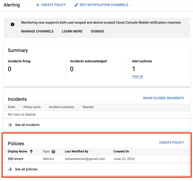Click the arrow icon beside See all incidents
The image size is (193, 181).
tap(10, 125)
